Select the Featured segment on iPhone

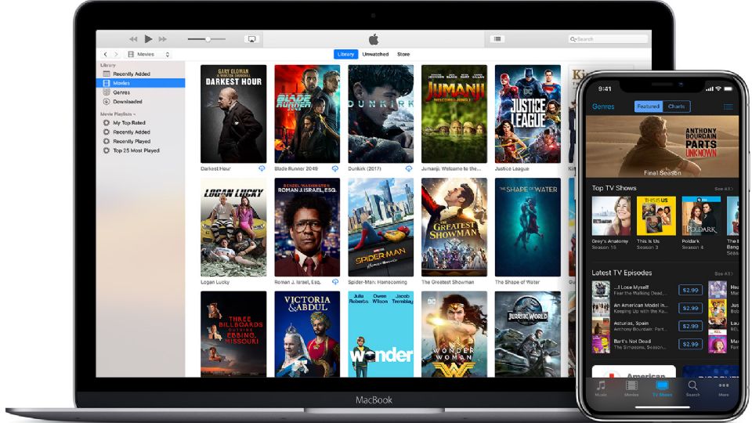point(648,107)
